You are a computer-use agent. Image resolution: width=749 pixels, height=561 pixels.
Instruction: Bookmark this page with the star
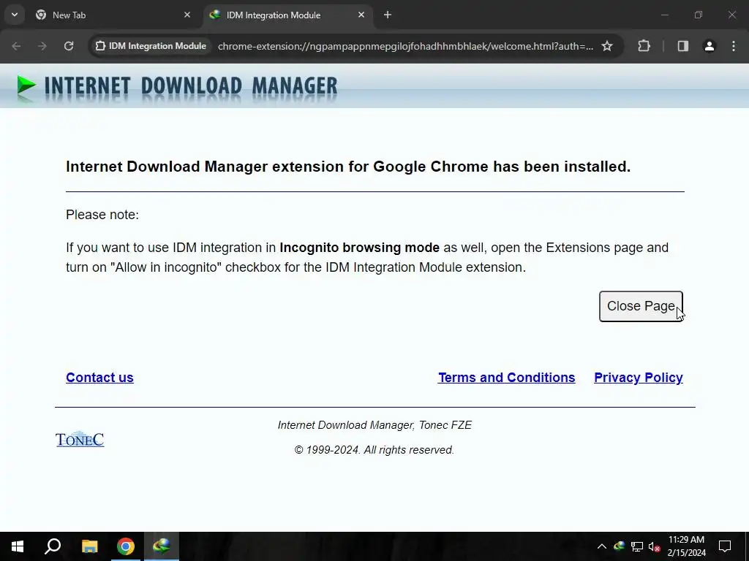pyautogui.click(x=607, y=46)
